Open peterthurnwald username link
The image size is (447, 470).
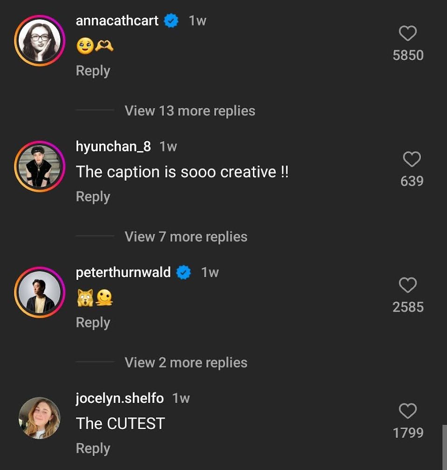coord(123,272)
